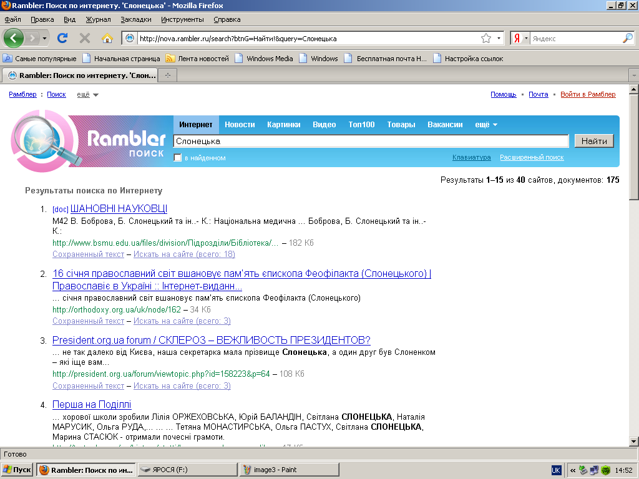Switch to the Новости search tab
The height and width of the screenshot is (479, 639).
pos(240,125)
